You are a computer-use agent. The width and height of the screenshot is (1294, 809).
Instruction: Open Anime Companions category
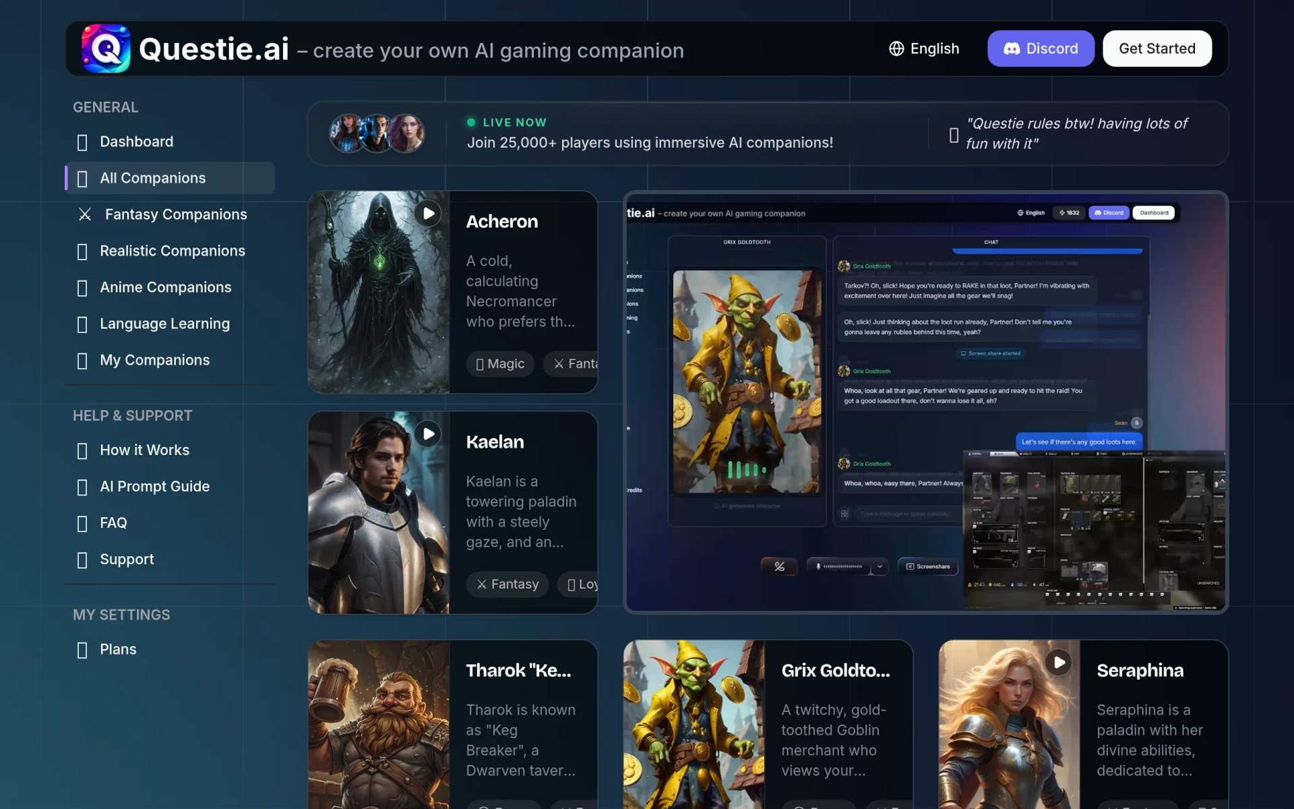pos(170,287)
